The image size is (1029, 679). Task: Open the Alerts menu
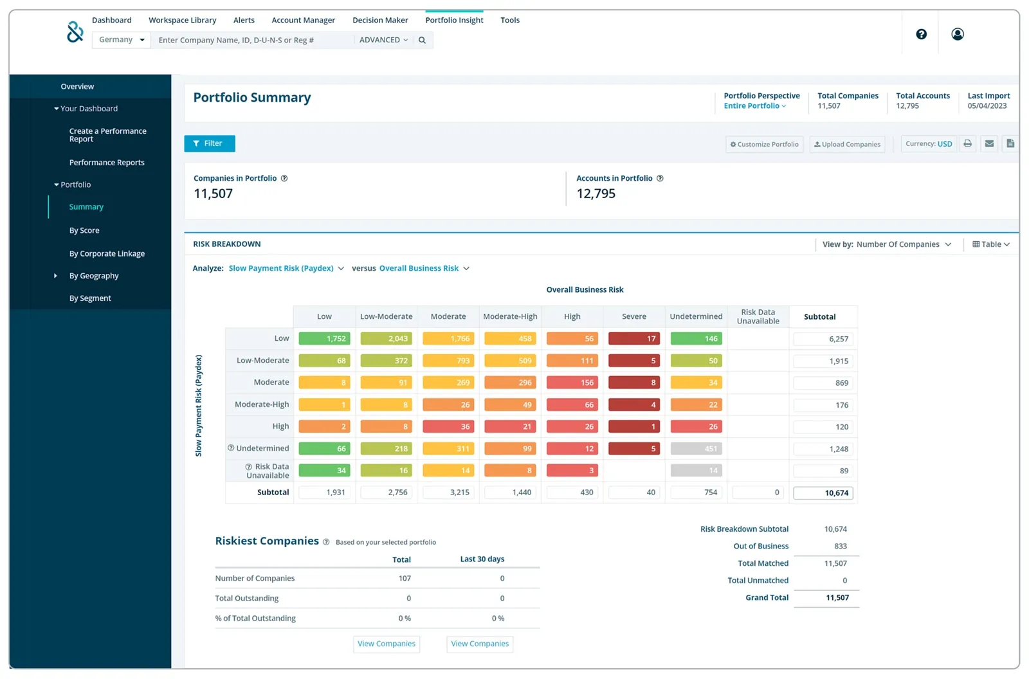coord(244,20)
